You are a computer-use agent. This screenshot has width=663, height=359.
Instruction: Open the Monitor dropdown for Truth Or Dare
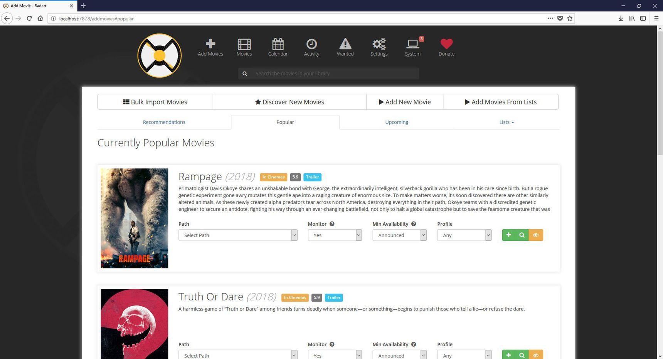pos(335,355)
